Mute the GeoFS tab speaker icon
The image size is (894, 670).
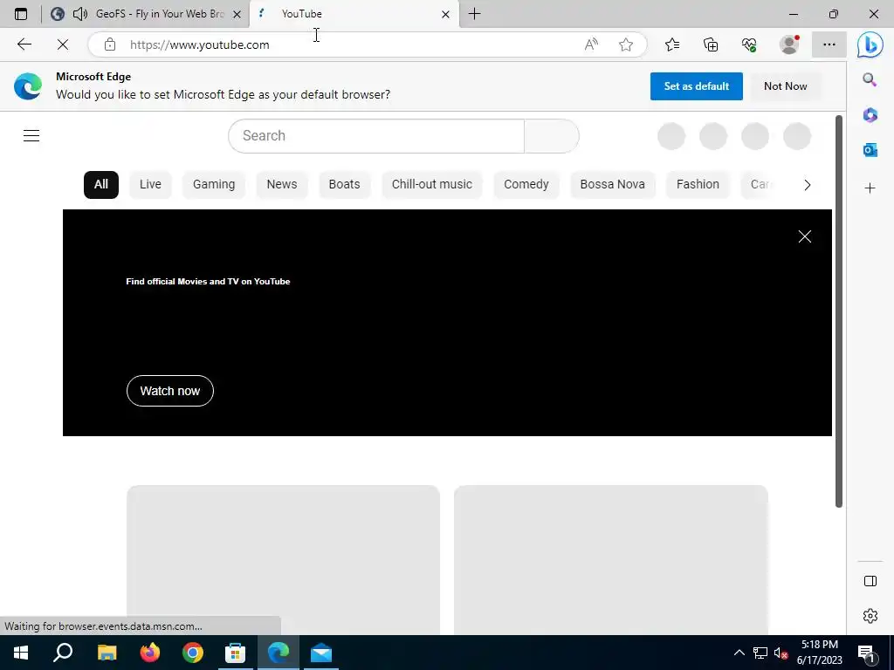click(80, 14)
